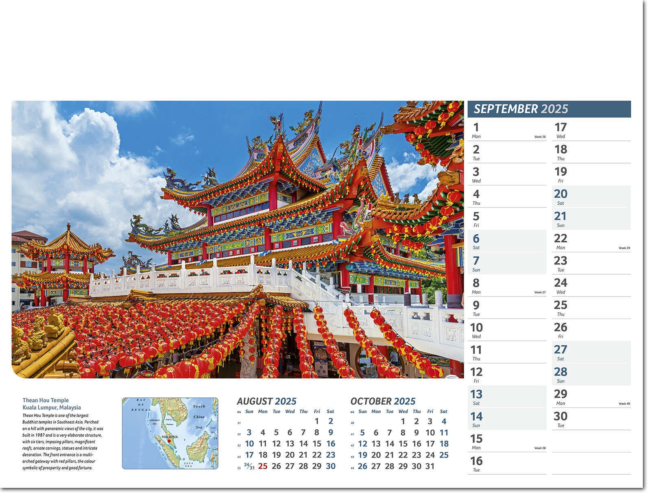Click 'South China Sea' label on the map
Image resolution: width=648 pixels, height=493 pixels.
point(199,417)
